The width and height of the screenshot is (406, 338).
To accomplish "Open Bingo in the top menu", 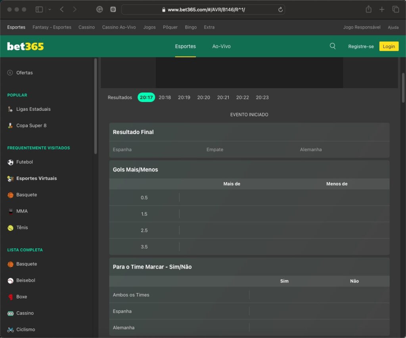I will (x=191, y=27).
